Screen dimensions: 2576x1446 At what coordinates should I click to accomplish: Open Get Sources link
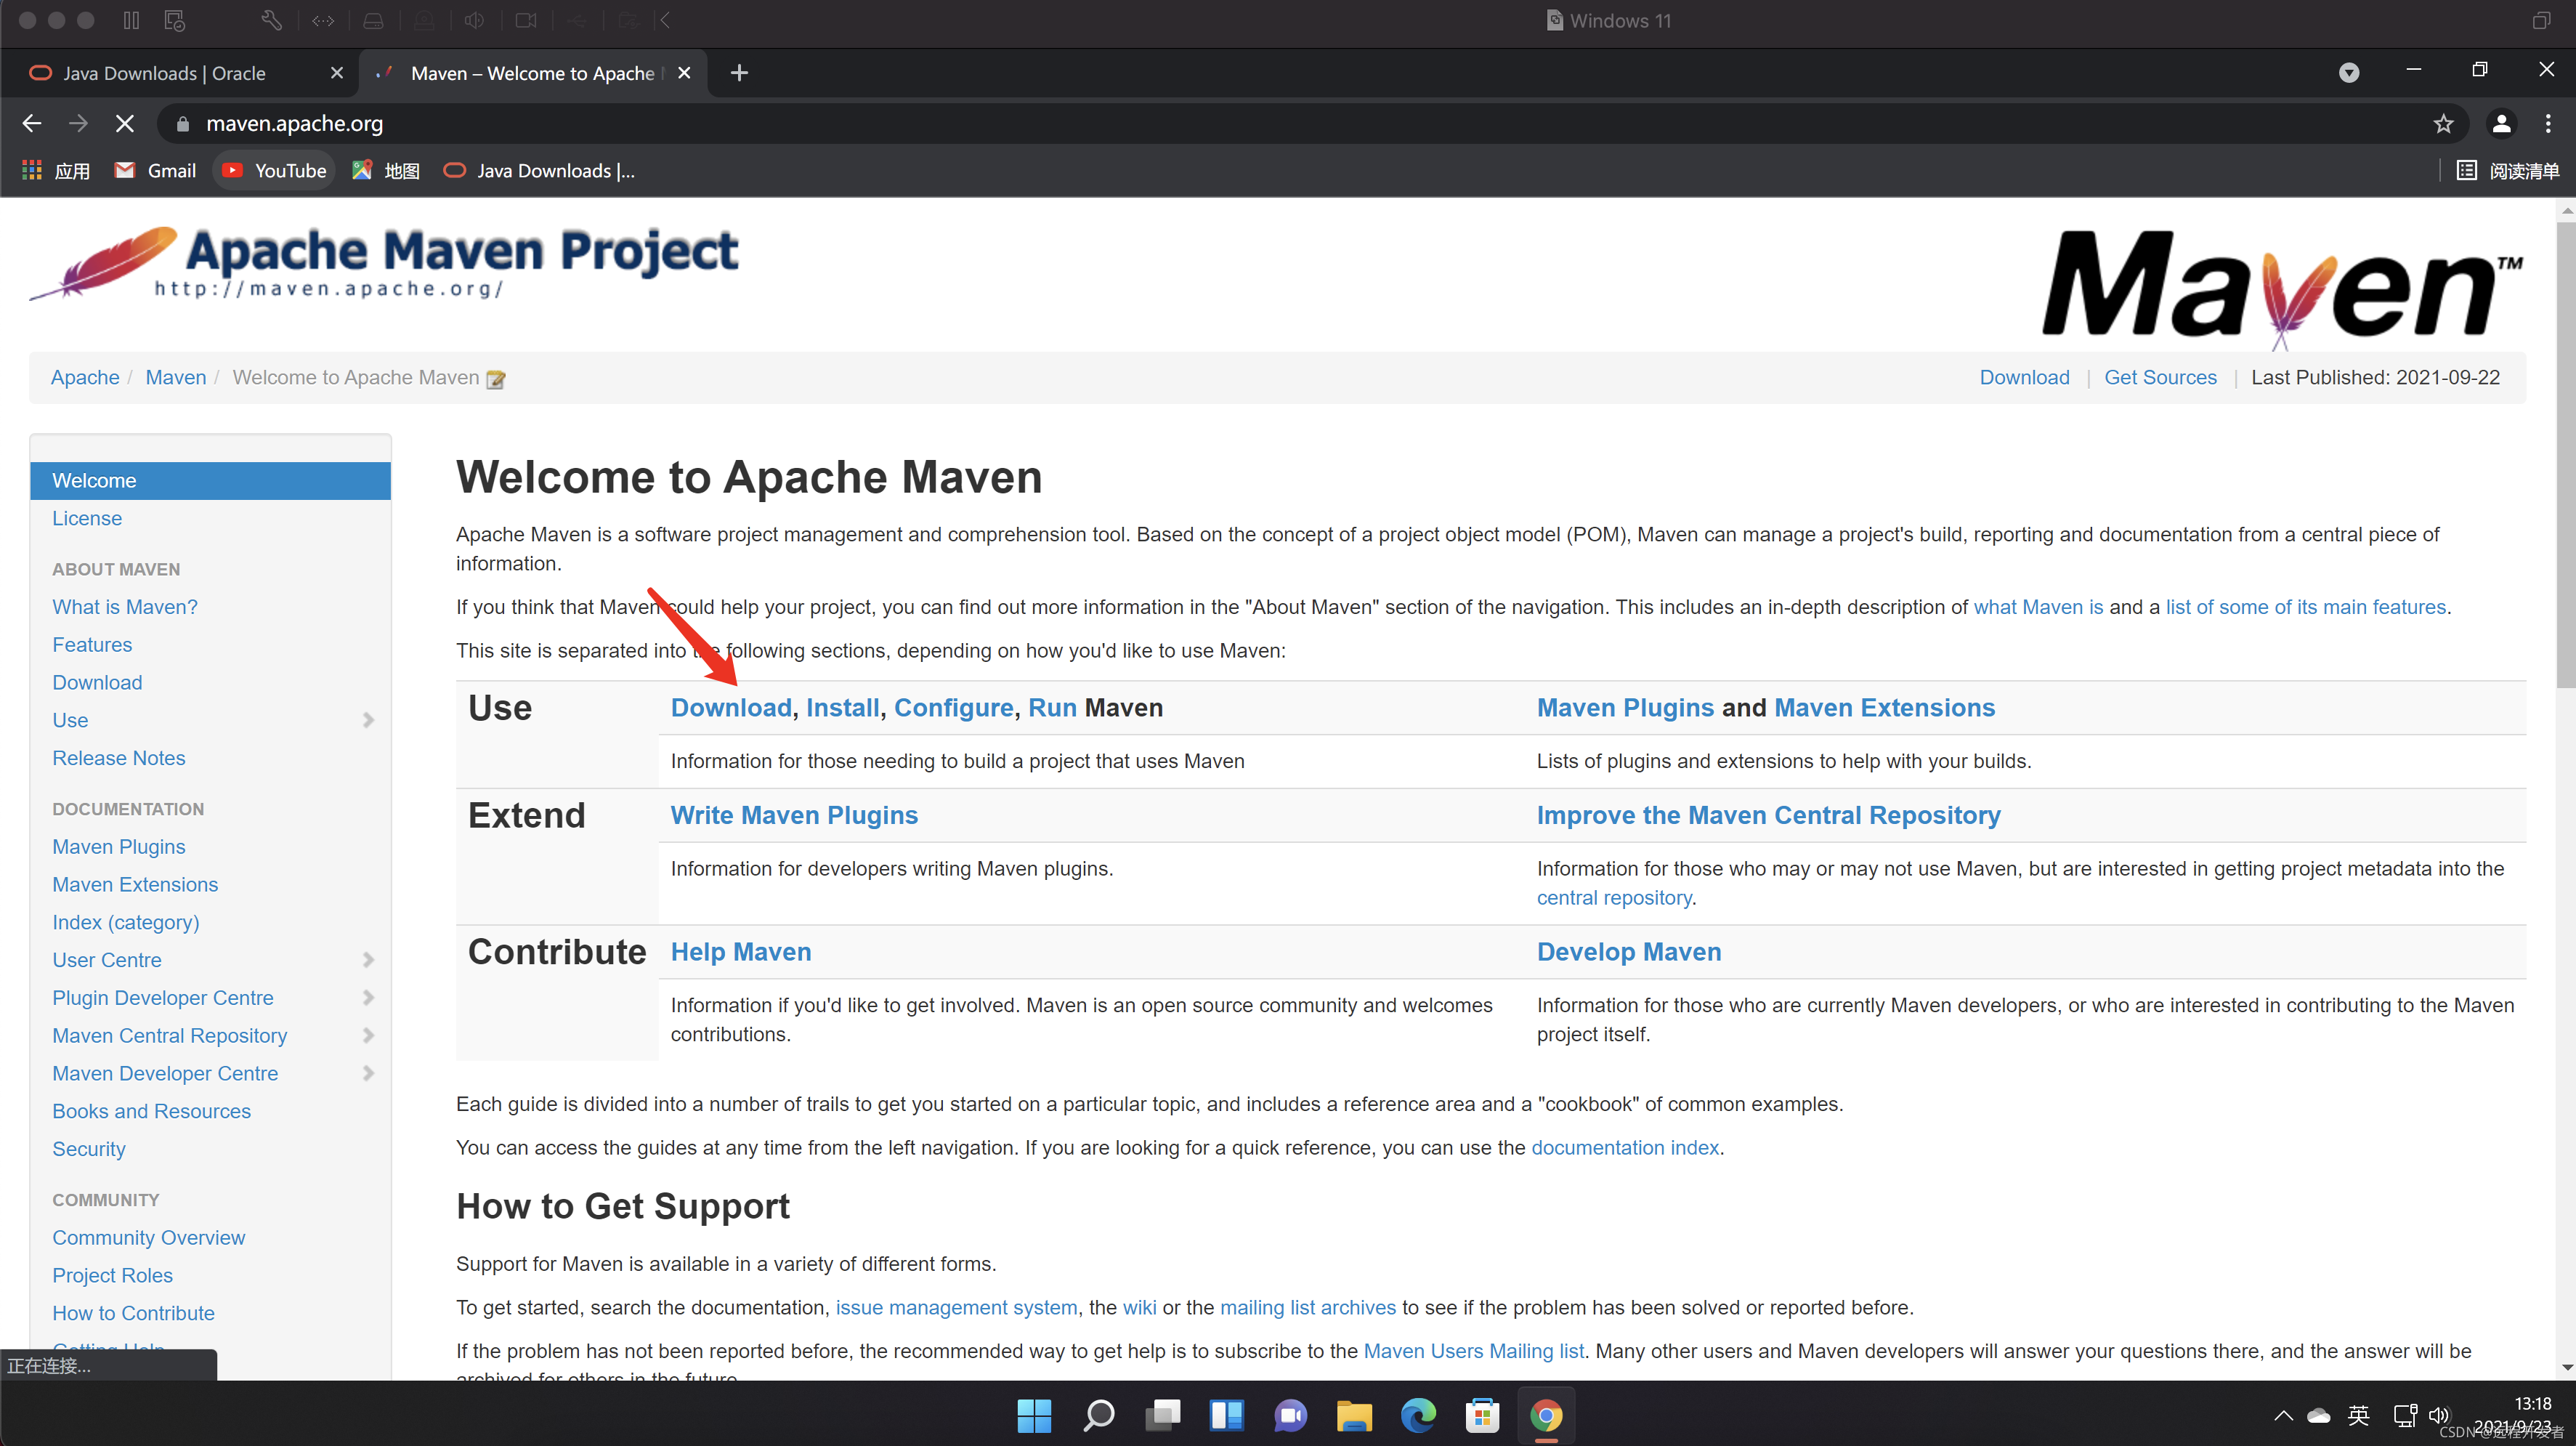(x=2160, y=377)
